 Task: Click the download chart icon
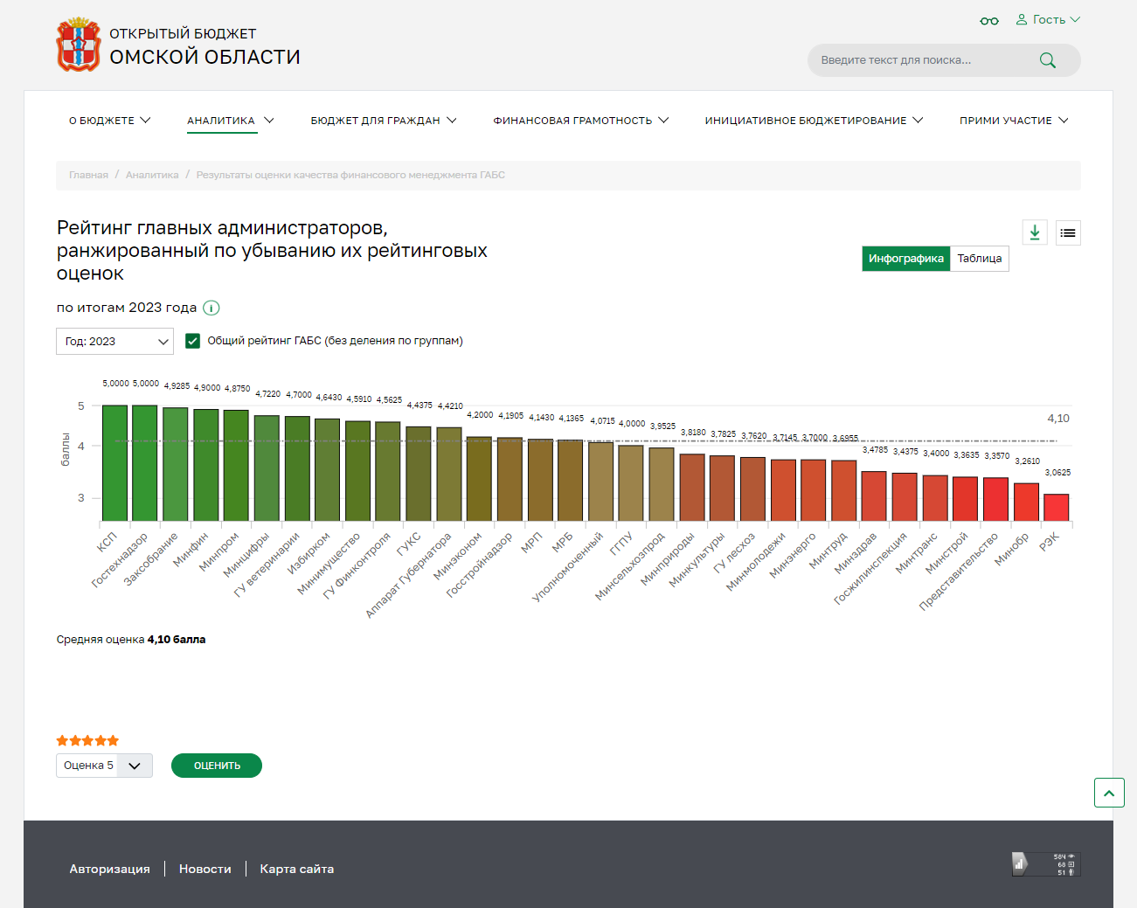coord(1035,232)
